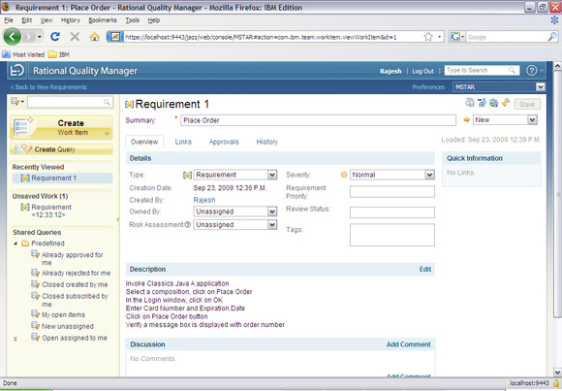Run the Closed created by me query
The image size is (562, 391).
[75, 284]
